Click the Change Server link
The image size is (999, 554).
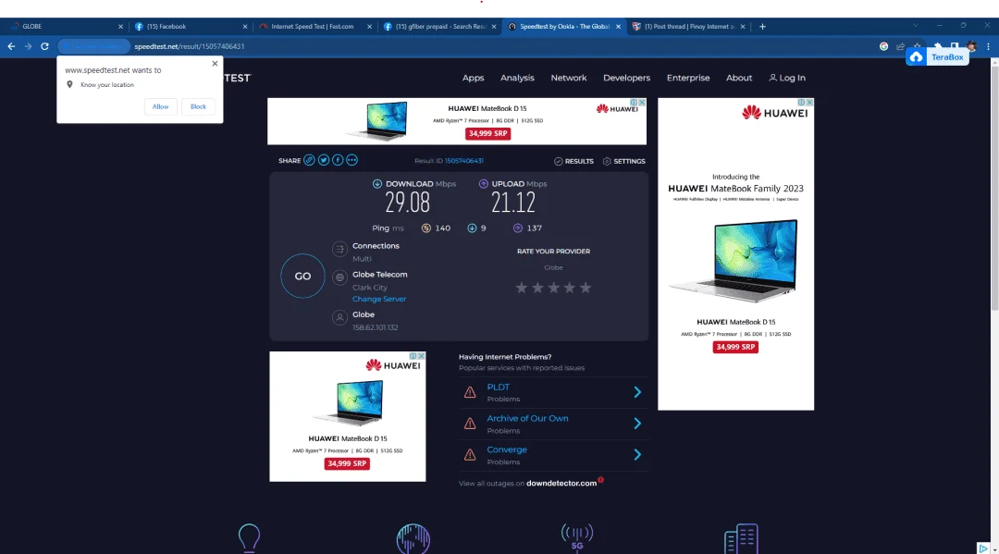[379, 300]
